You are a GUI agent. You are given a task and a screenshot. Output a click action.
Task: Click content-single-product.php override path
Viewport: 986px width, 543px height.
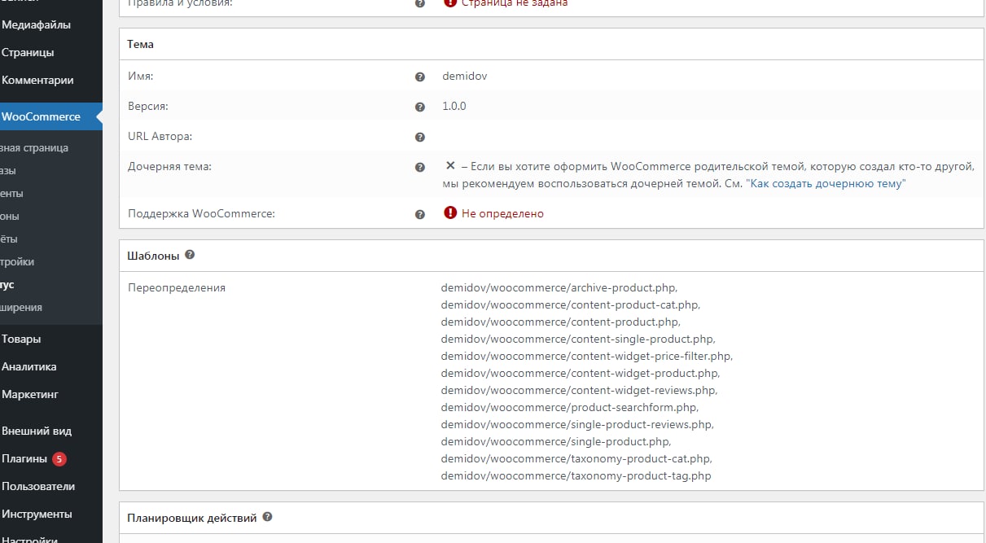(x=578, y=339)
